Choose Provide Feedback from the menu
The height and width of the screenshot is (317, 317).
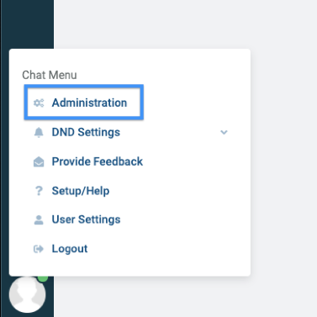click(x=98, y=161)
